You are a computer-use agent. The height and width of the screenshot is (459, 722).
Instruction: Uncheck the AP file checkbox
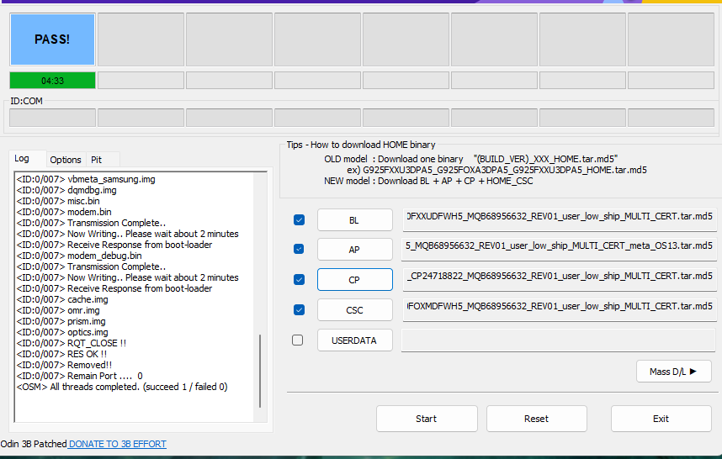(x=299, y=249)
